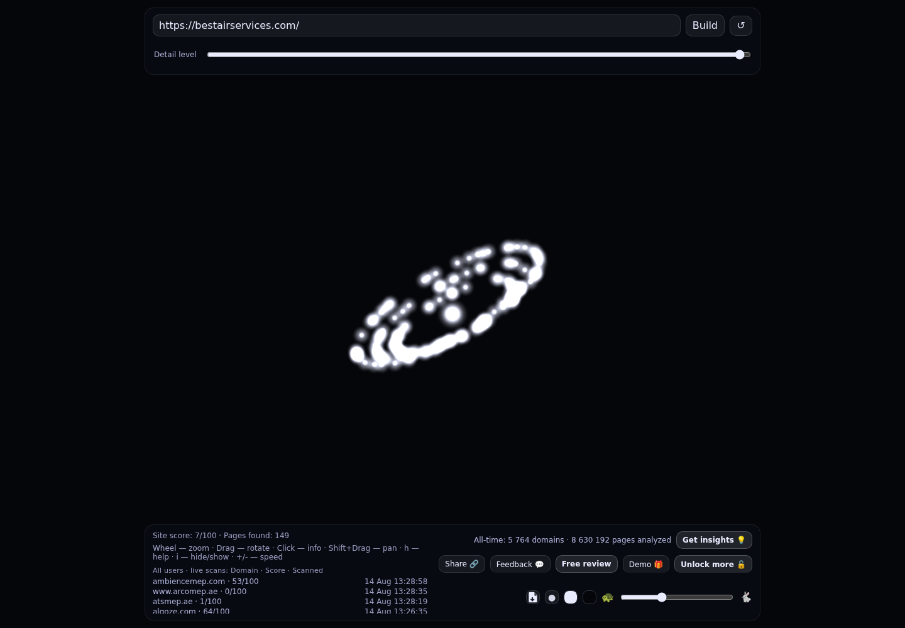Click the All-time domains statistics text
Viewport: 905px width, 628px height.
click(573, 540)
